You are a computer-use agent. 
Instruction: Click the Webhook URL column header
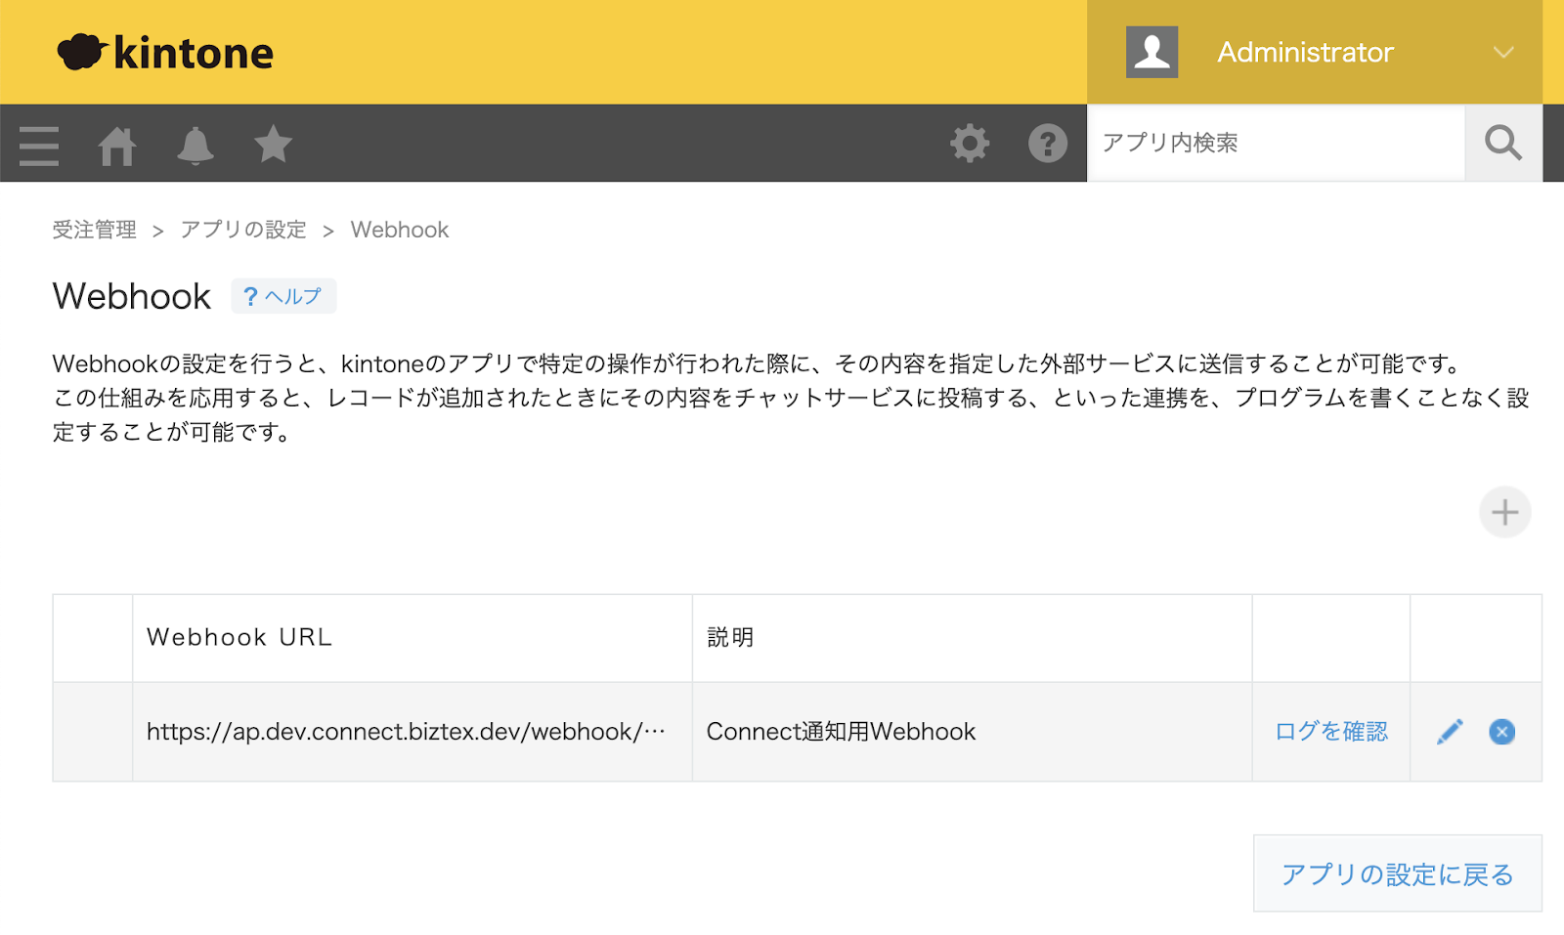click(412, 638)
